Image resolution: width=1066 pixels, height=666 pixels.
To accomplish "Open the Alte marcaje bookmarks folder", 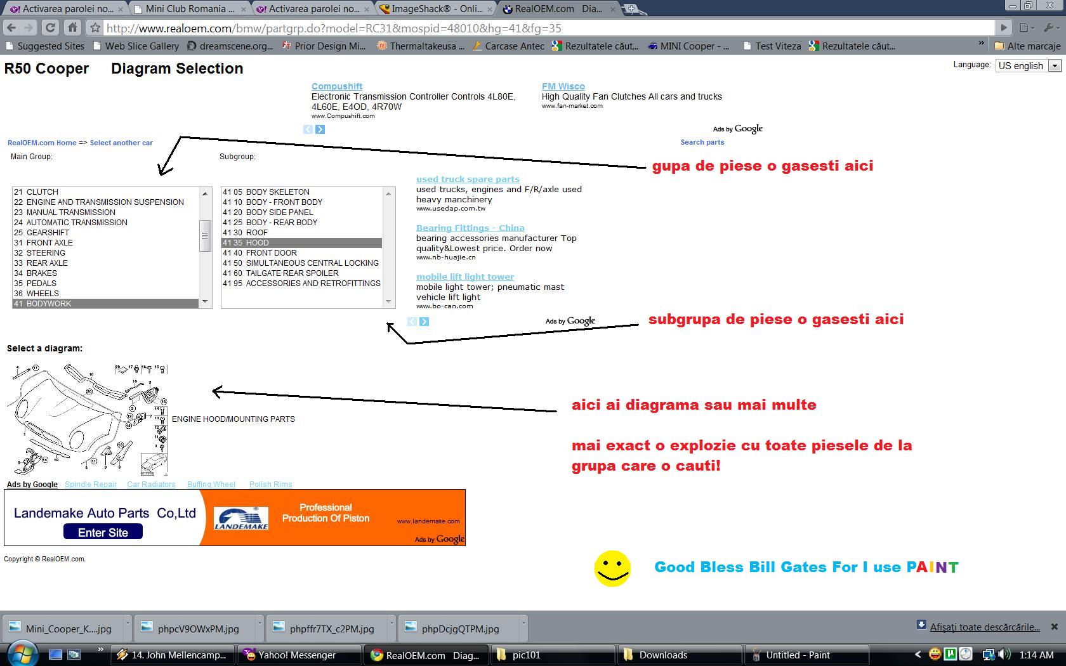I will coord(1027,46).
